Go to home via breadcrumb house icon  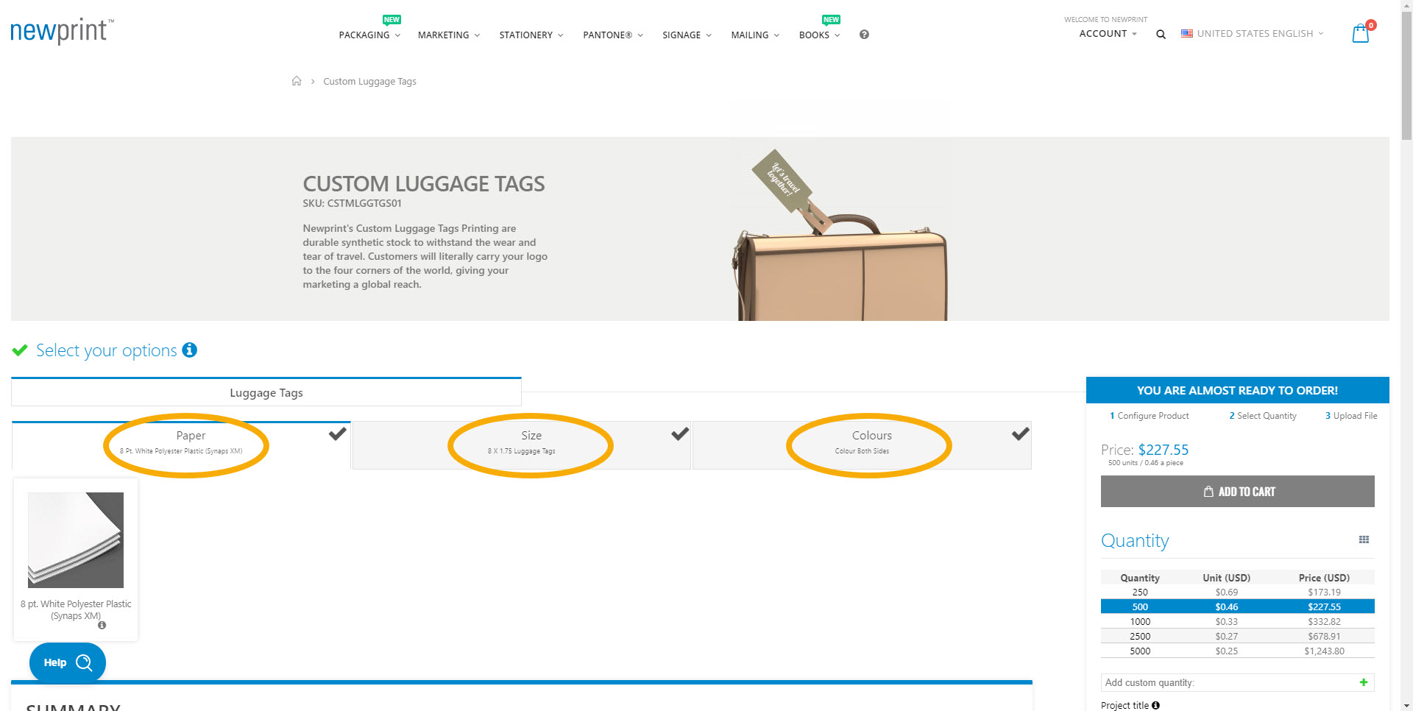[x=297, y=81]
